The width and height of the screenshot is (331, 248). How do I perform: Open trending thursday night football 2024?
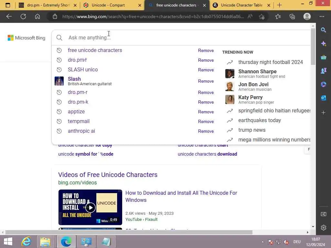(x=271, y=62)
